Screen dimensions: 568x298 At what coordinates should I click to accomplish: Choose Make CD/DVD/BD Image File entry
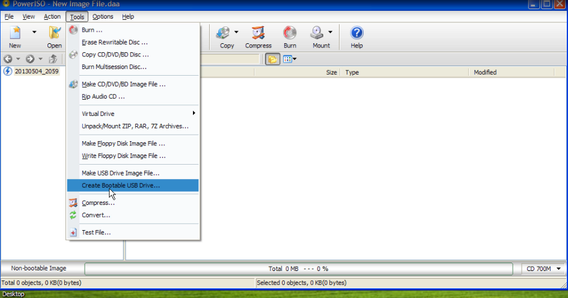tap(133, 84)
